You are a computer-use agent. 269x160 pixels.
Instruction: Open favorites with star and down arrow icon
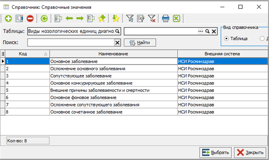click(116, 19)
